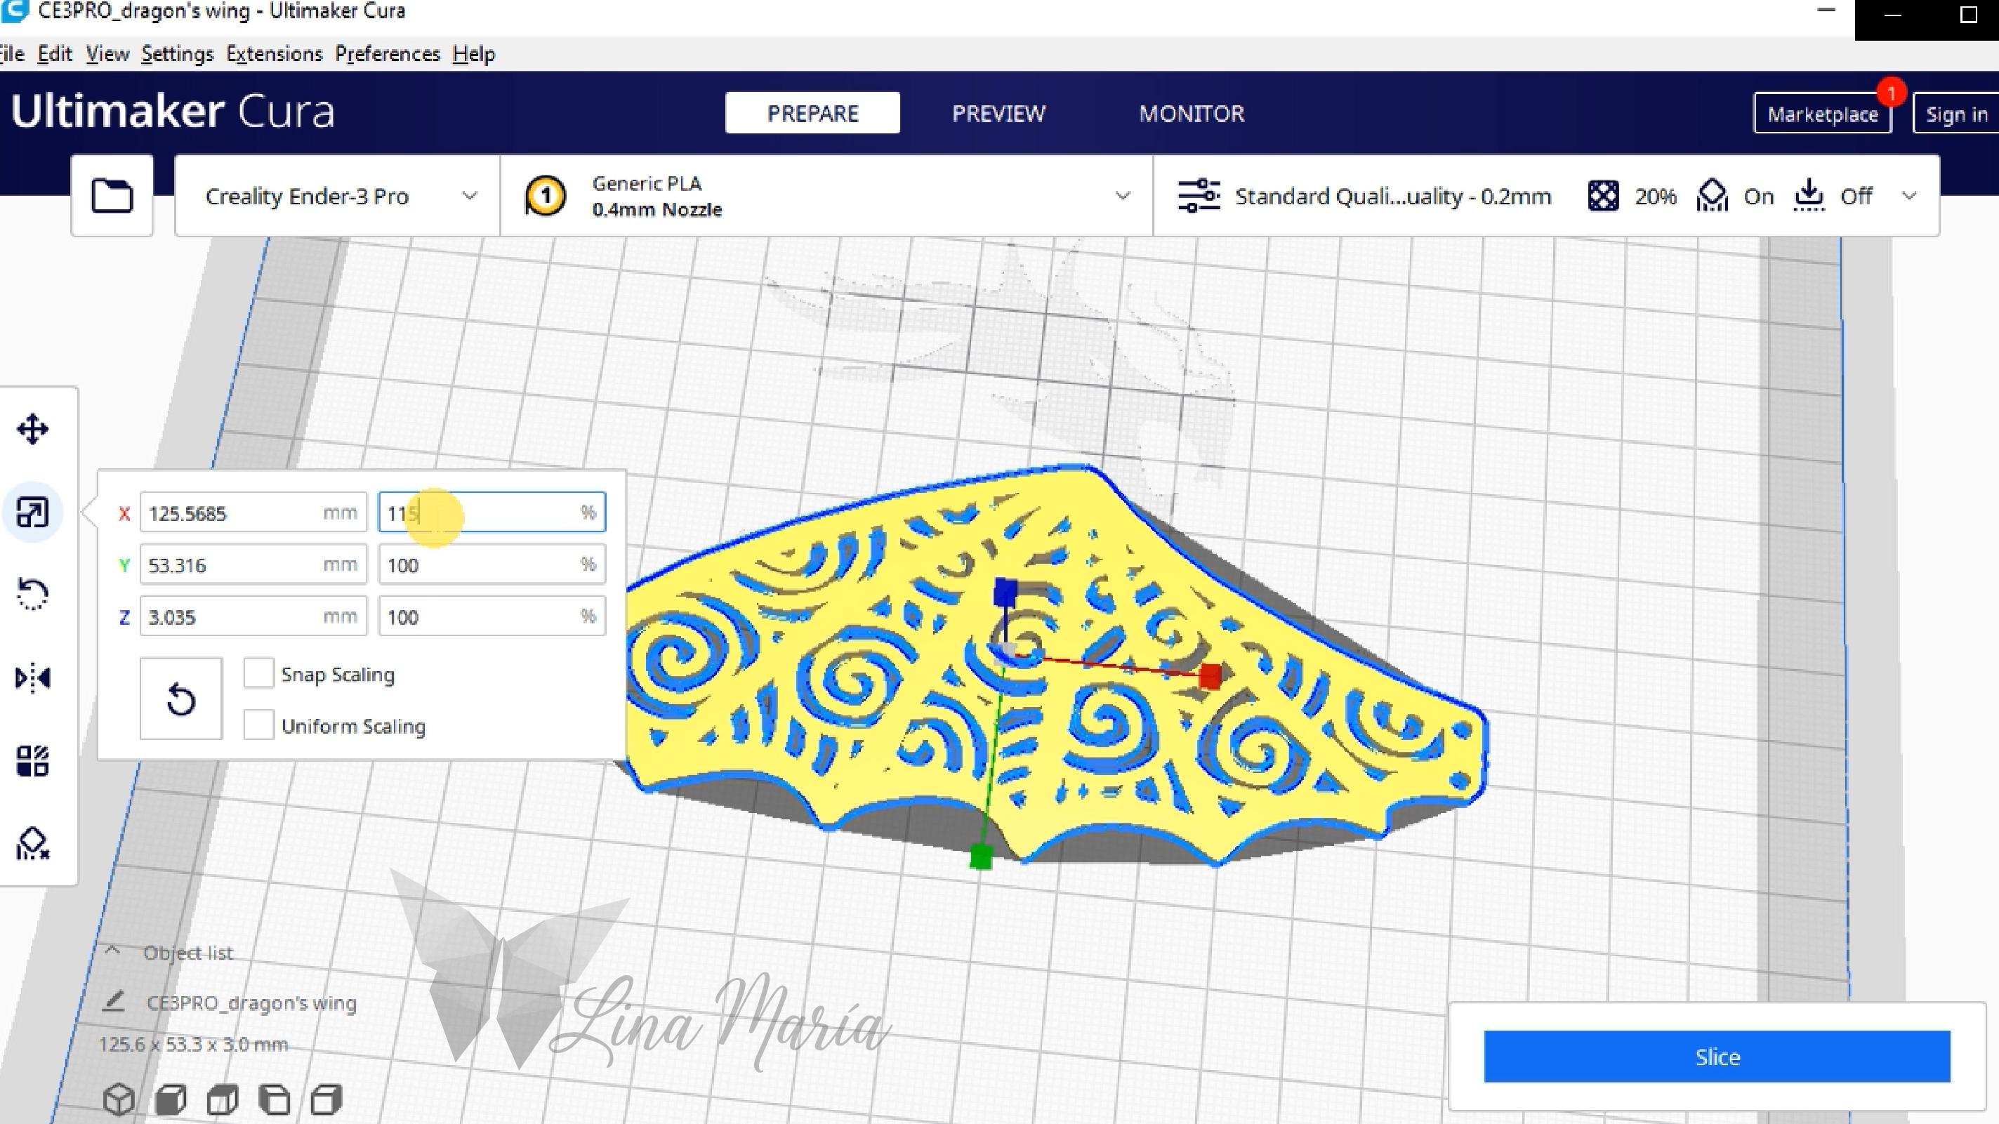
Task: Switch to right side view cube
Action: pos(326,1099)
